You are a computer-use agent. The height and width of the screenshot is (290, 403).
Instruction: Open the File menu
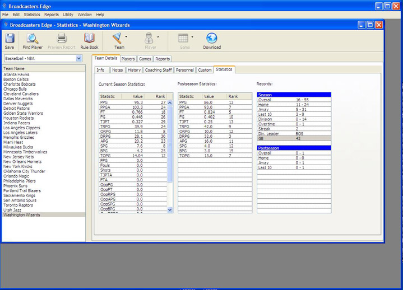5,15
